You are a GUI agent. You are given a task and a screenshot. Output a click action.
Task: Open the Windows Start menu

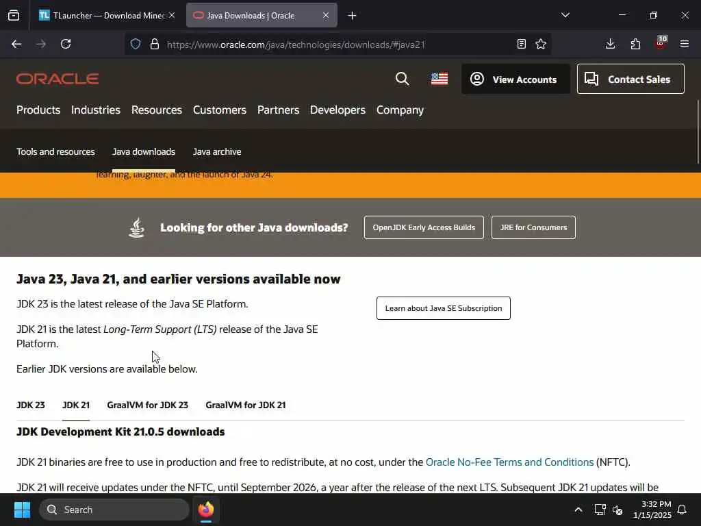click(22, 510)
